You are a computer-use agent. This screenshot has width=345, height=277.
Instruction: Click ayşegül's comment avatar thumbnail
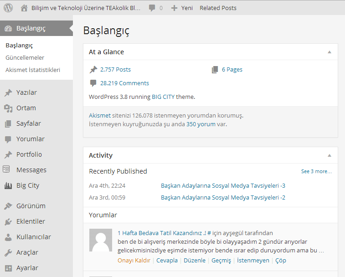(101, 240)
